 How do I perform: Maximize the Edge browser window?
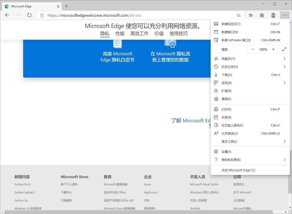point(274,4)
